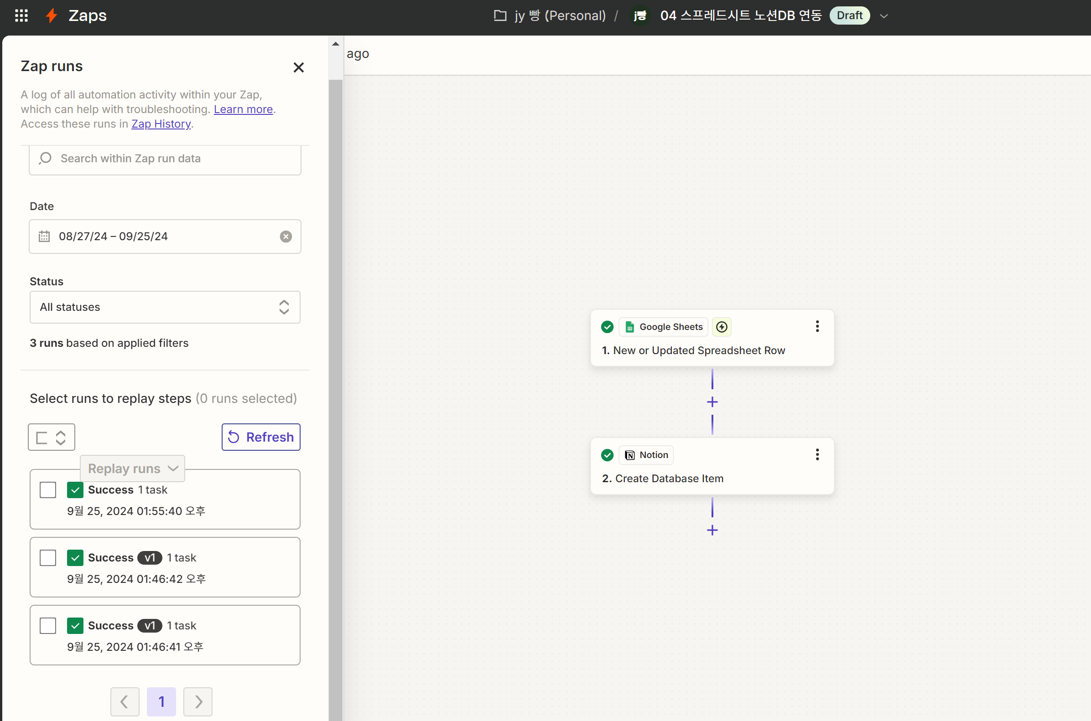This screenshot has width=1091, height=721.
Task: Select the run from 01:55:40 오후
Action: tap(48, 490)
